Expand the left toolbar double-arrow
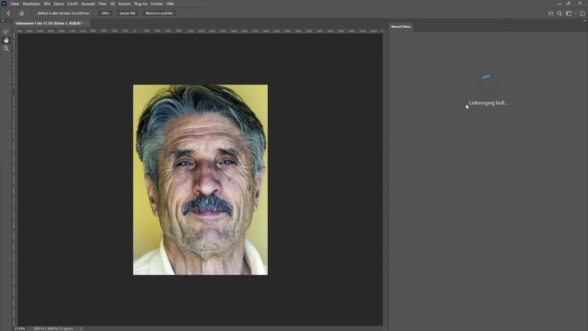 (x=3, y=21)
